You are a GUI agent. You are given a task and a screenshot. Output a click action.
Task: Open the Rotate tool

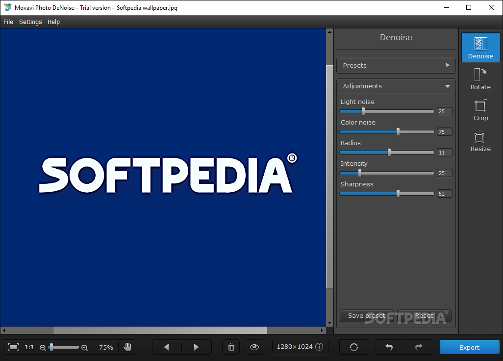(x=480, y=78)
